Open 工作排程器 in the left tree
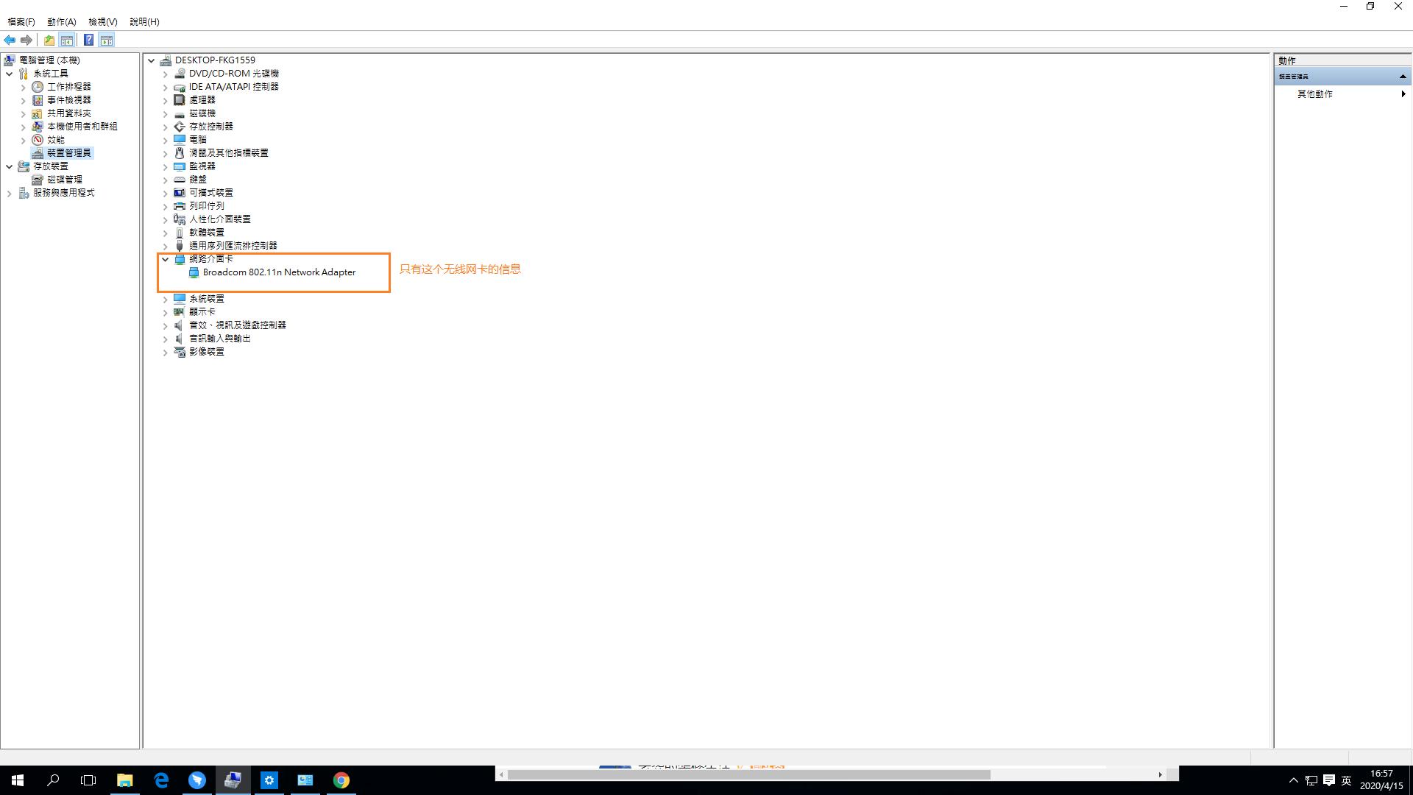The width and height of the screenshot is (1413, 795). (68, 87)
